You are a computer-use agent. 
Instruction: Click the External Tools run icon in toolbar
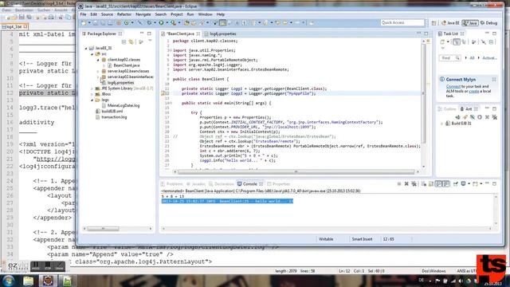[x=174, y=23]
